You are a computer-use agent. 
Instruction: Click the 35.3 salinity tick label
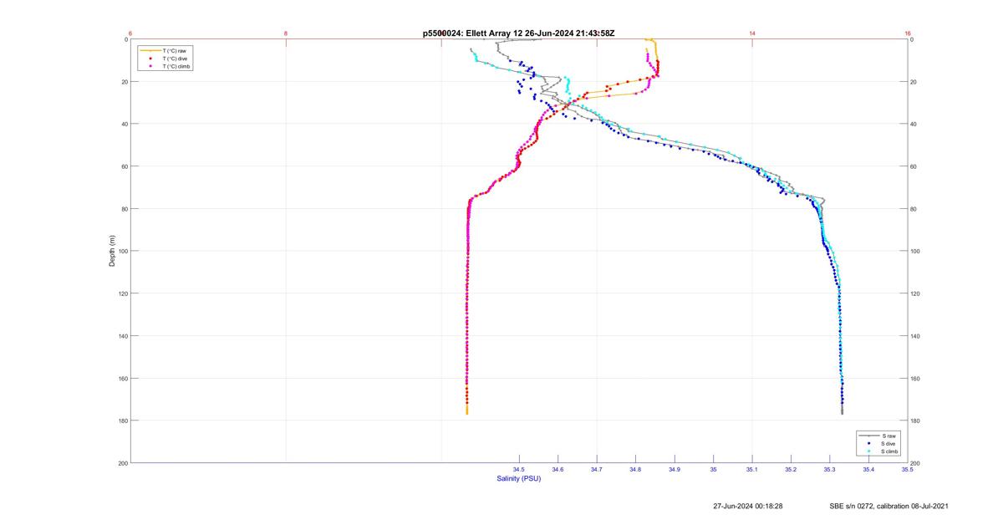pos(830,469)
